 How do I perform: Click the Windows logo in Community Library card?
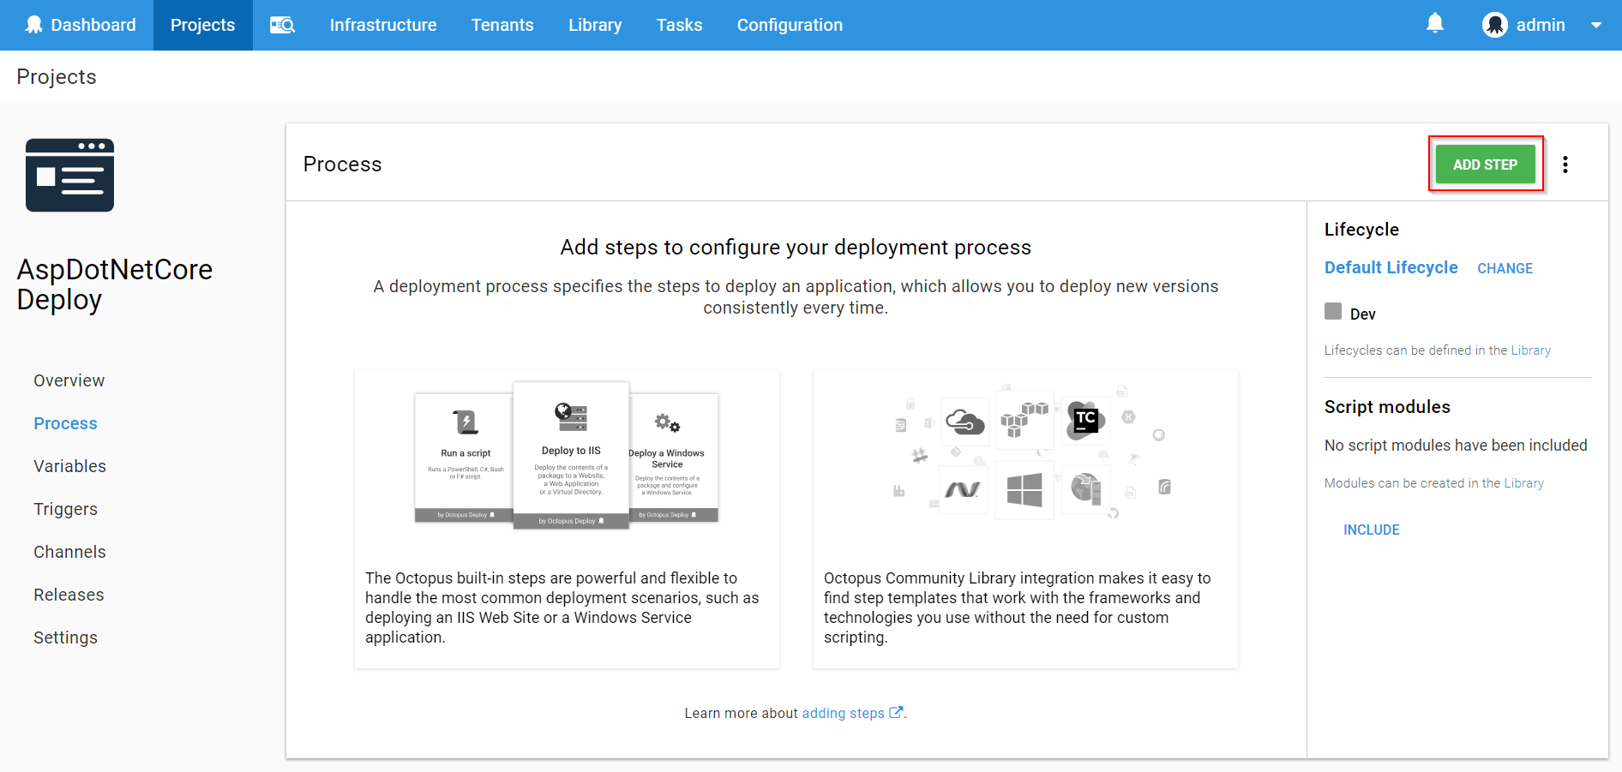[x=1024, y=491]
